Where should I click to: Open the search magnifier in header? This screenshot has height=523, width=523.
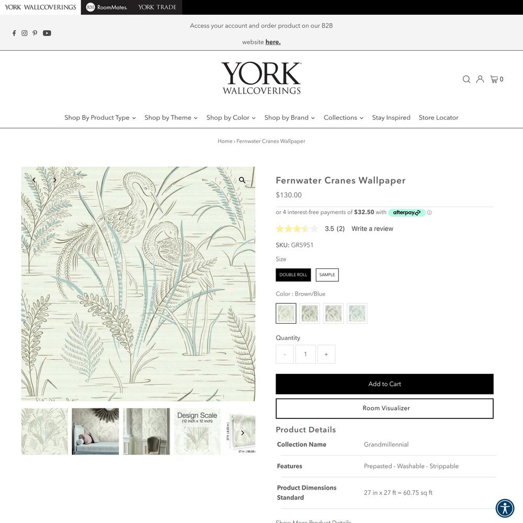coord(467,79)
